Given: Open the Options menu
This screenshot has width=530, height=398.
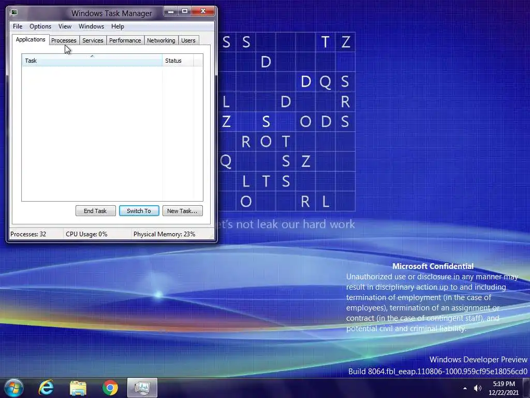Looking at the screenshot, I should pos(40,26).
